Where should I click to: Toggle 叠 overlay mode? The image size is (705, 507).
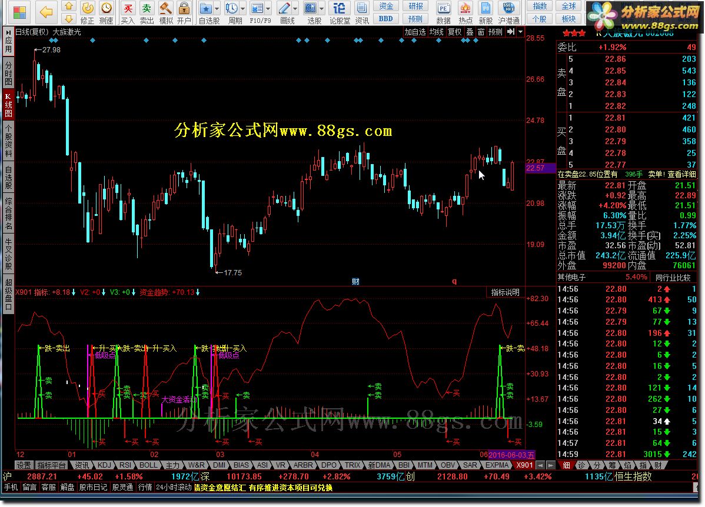pos(470,32)
